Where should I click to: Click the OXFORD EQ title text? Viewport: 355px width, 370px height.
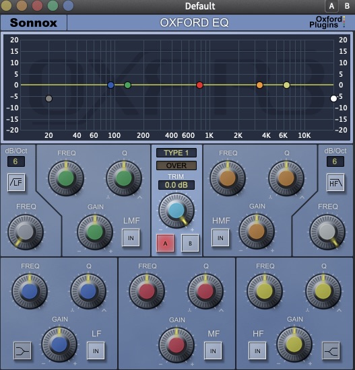point(194,23)
